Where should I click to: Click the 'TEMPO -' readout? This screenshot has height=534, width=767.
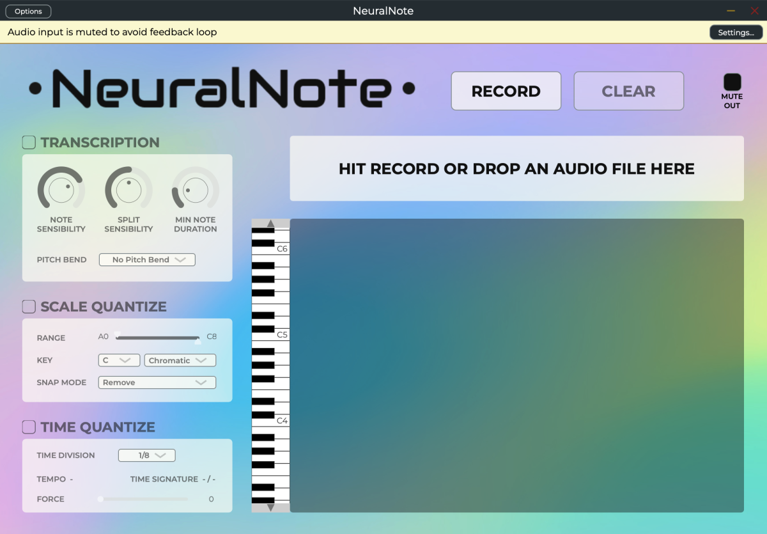point(55,479)
